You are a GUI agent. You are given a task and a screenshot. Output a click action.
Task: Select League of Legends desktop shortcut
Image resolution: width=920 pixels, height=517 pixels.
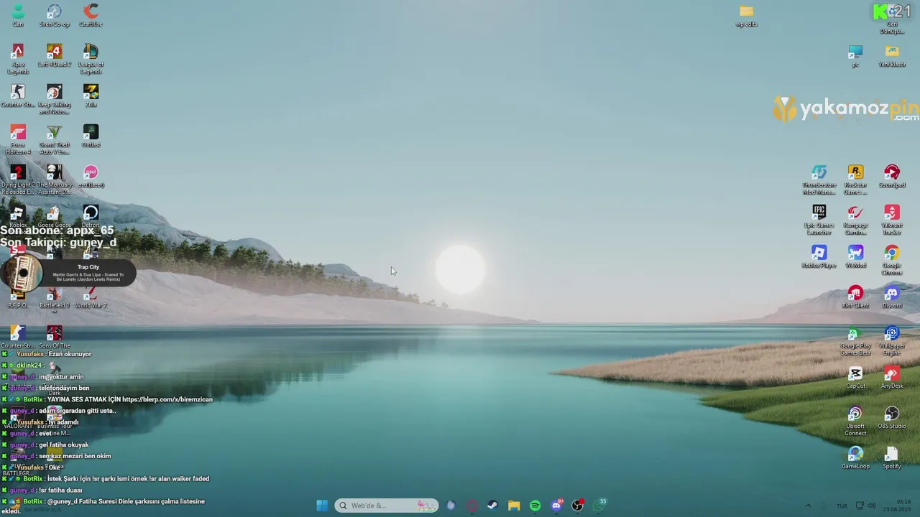click(91, 59)
